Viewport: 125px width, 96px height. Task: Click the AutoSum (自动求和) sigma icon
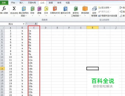(14, 8)
